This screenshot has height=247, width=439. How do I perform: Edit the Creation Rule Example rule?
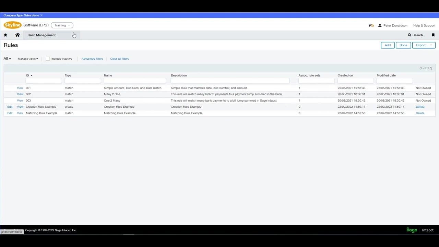pos(10,107)
